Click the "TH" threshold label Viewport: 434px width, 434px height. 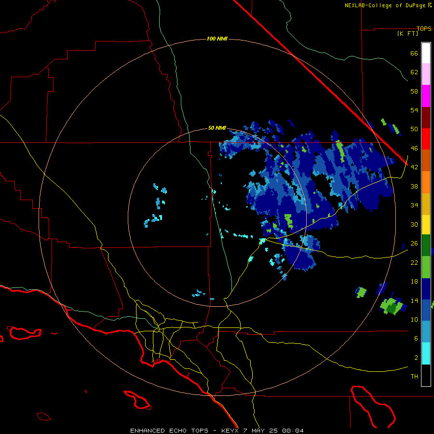[414, 377]
